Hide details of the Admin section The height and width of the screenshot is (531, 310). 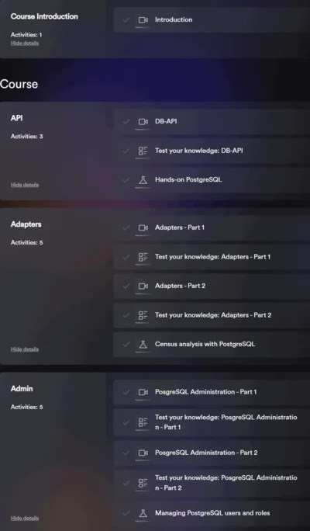click(25, 518)
